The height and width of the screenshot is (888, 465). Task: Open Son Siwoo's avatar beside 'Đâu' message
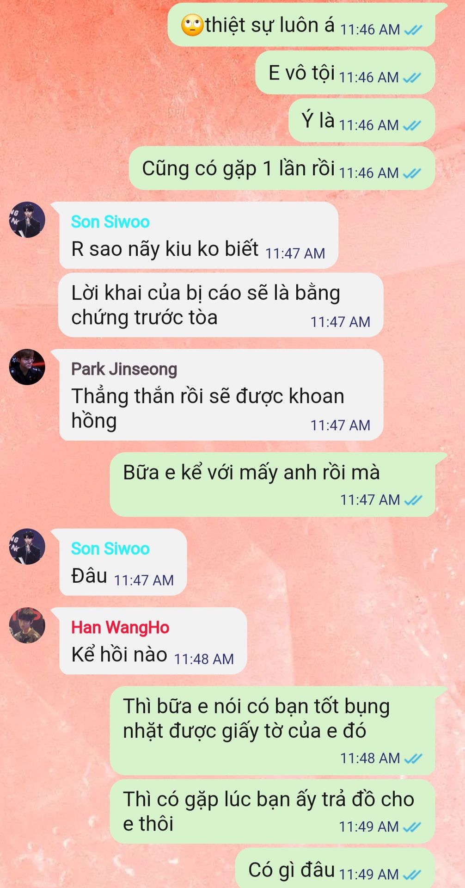pos(27,547)
